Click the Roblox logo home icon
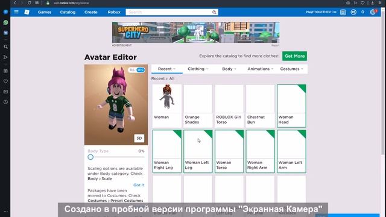Screen dimensions: 386x217 (27, 12)
